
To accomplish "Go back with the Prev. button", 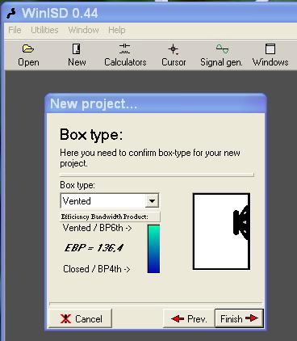I will point(189,318).
